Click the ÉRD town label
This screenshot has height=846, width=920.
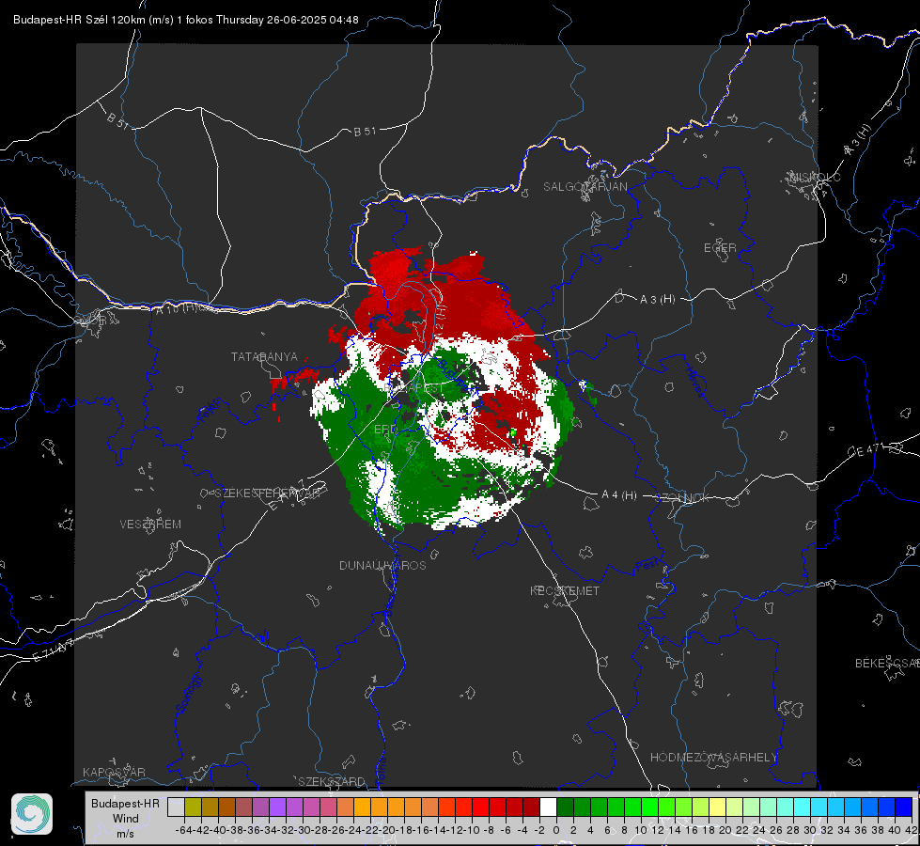385,430
